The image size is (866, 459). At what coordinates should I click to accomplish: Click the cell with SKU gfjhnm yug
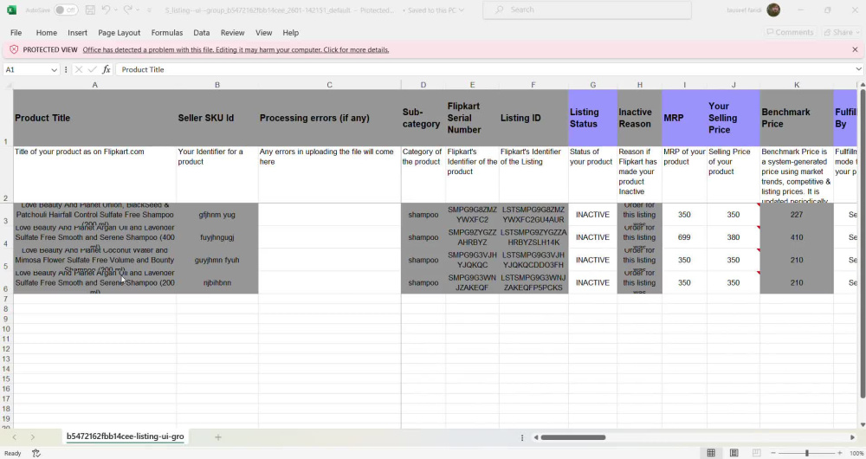coord(217,214)
